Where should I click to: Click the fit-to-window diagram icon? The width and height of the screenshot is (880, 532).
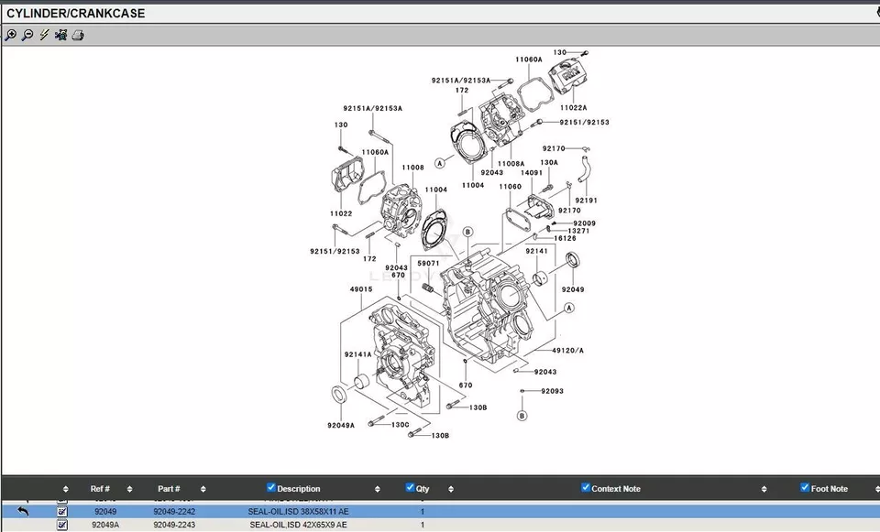(60, 36)
